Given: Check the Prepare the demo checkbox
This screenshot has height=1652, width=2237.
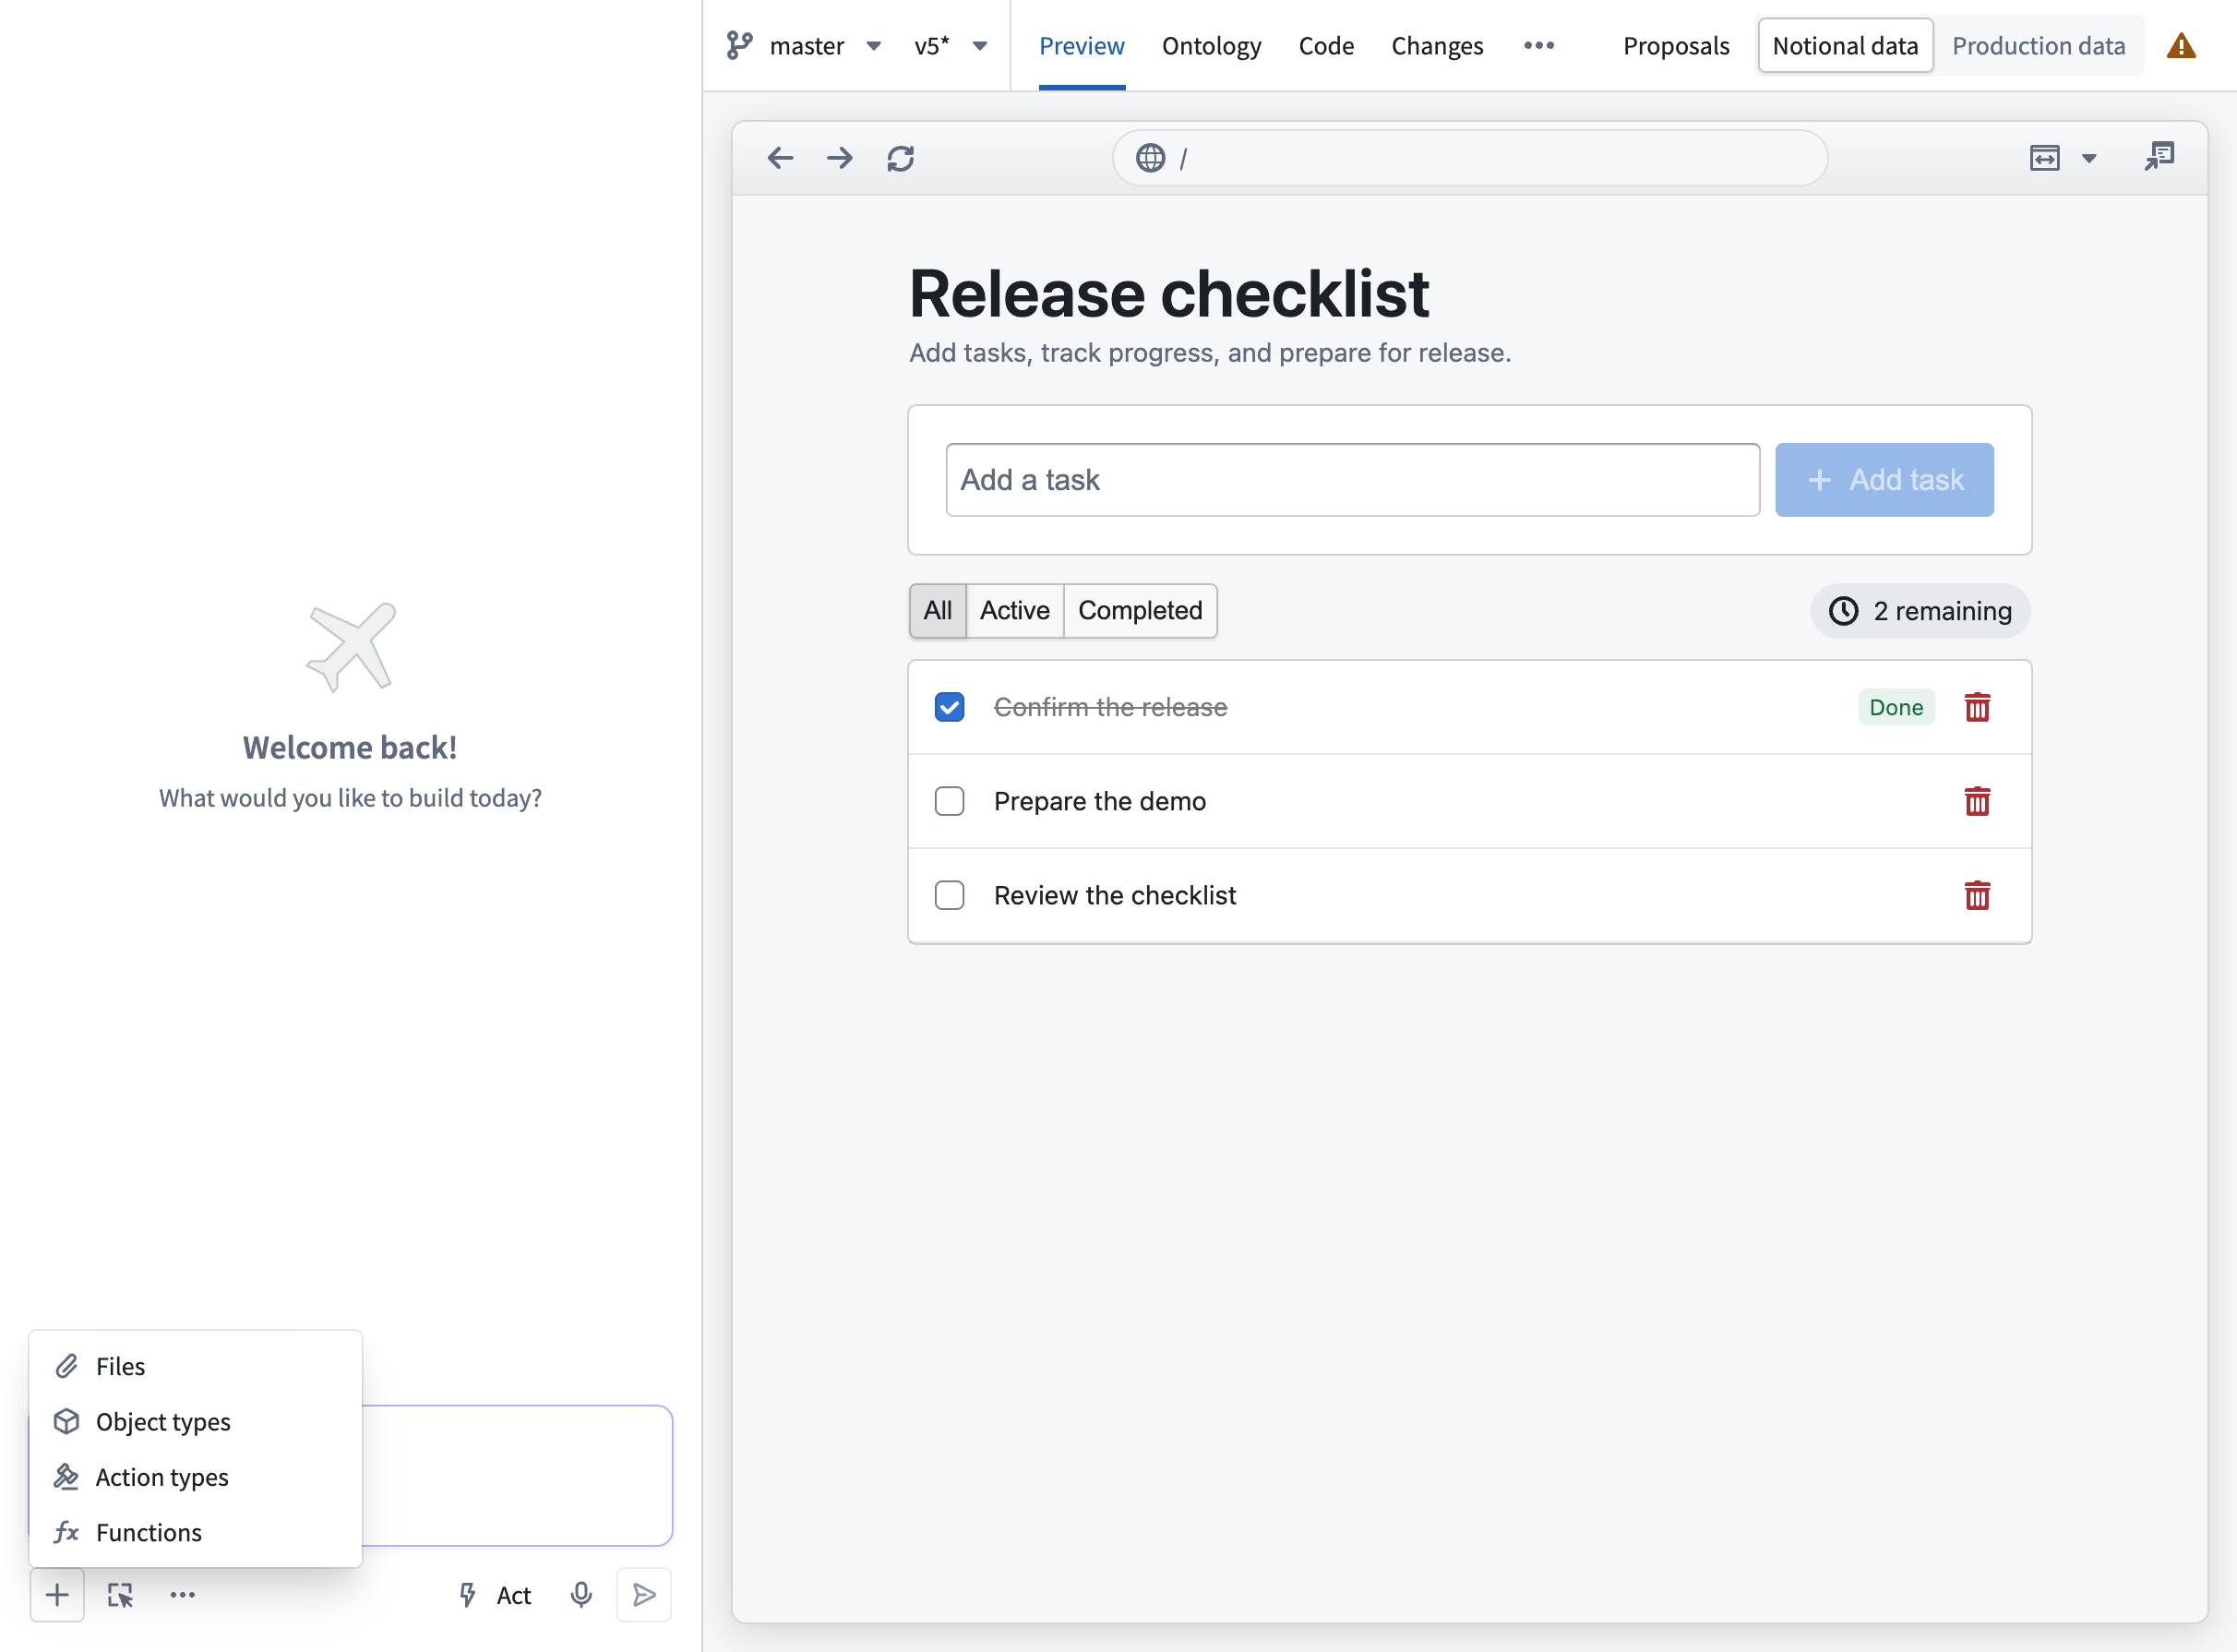Looking at the screenshot, I should point(949,801).
